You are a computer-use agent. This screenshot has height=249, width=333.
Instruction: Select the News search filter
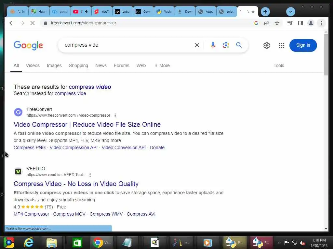(x=101, y=65)
